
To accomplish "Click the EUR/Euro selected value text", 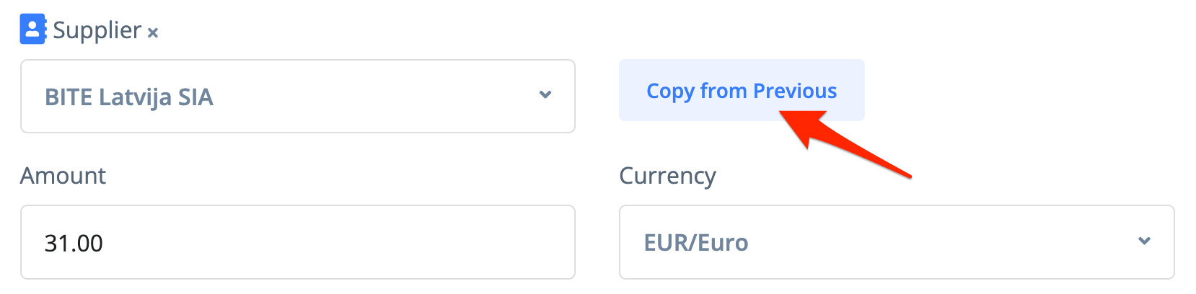I will point(696,243).
